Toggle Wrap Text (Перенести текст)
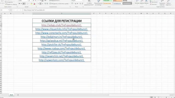This screenshot has height=98, width=175. point(54,1)
